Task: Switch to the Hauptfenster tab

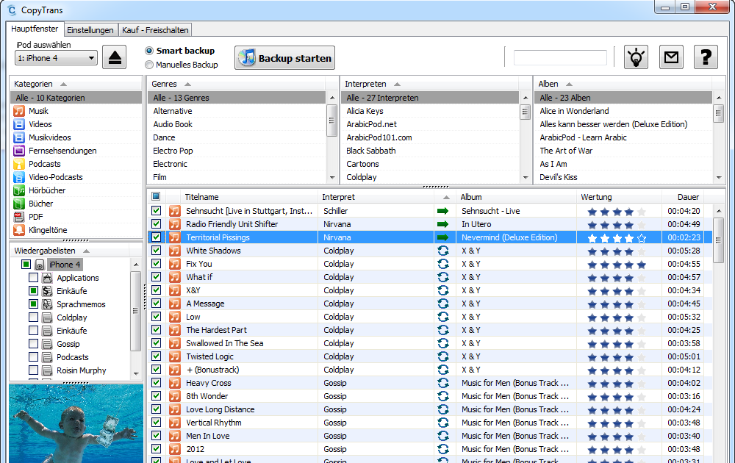Action: [35, 29]
